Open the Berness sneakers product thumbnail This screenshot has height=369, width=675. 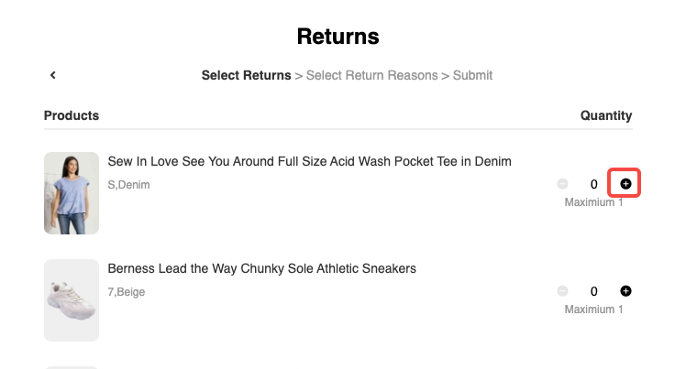(72, 300)
